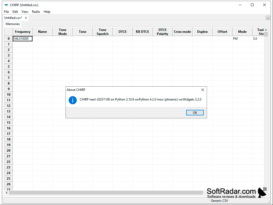Screen dimensions: 273x205
Task: Select the 5.0 tuning step cell
Action: point(258,39)
